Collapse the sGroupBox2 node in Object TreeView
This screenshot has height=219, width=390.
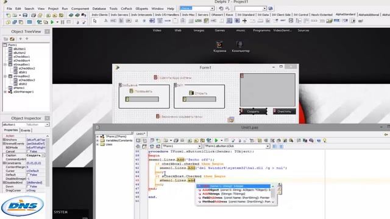click(5, 76)
